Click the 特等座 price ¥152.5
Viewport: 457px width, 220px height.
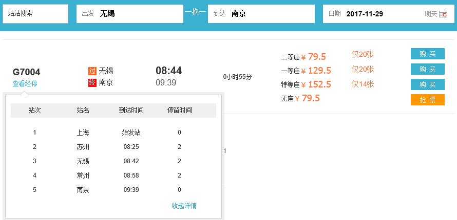(316, 84)
